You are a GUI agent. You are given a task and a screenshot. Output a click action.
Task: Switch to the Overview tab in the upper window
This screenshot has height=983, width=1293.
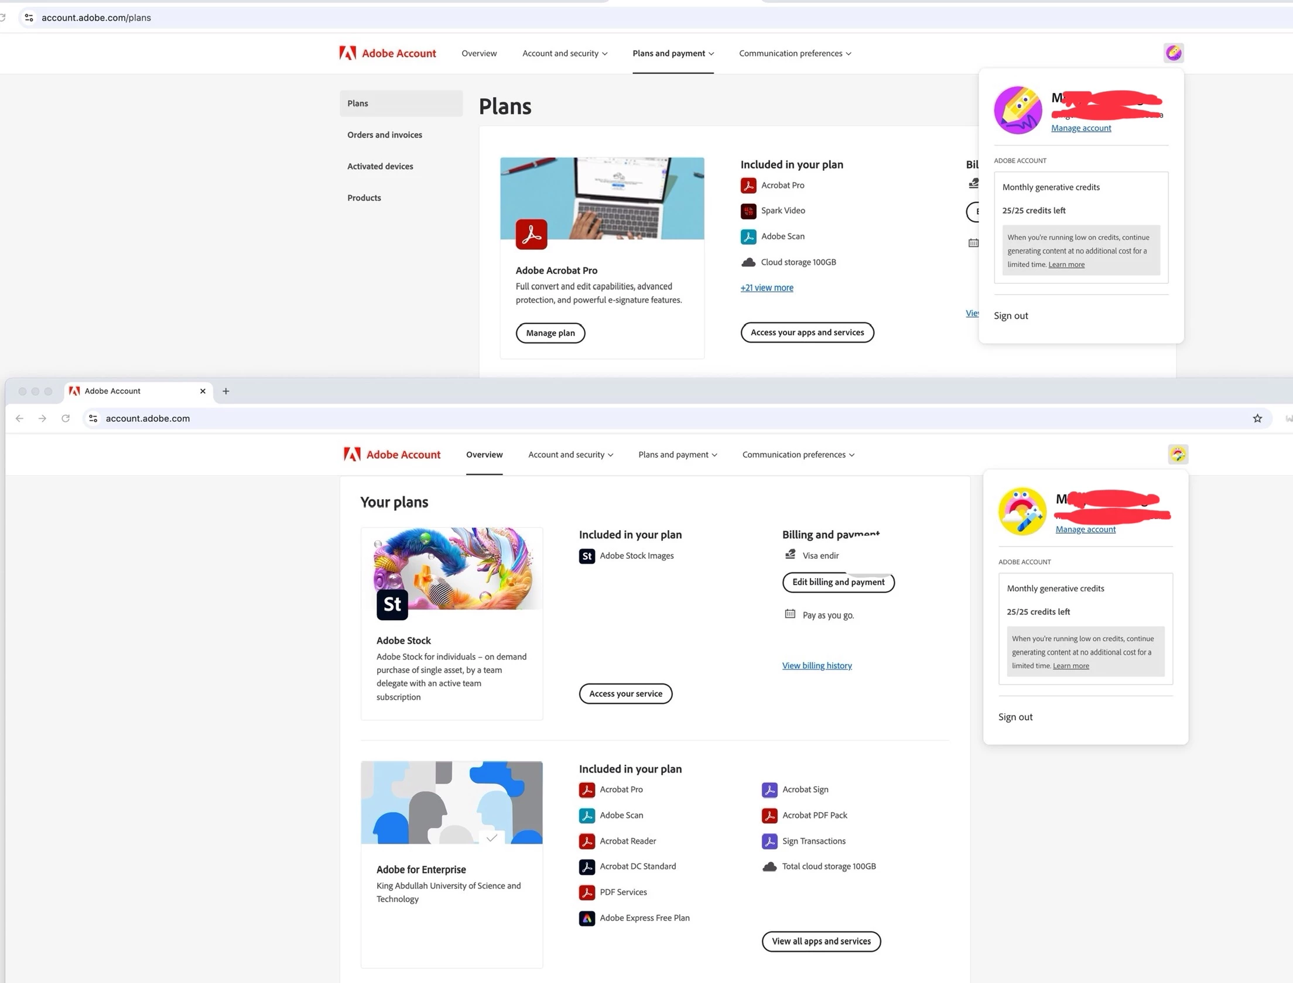(478, 53)
